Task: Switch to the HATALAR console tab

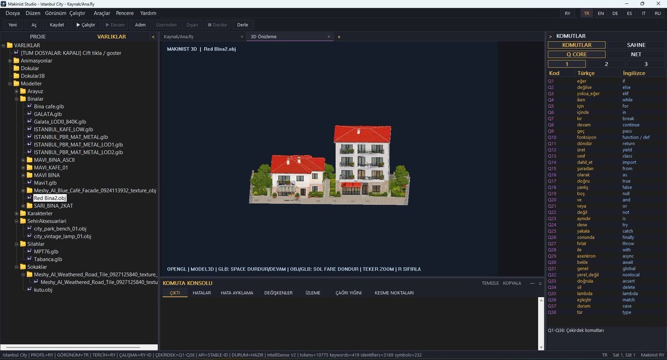Action: click(x=202, y=292)
